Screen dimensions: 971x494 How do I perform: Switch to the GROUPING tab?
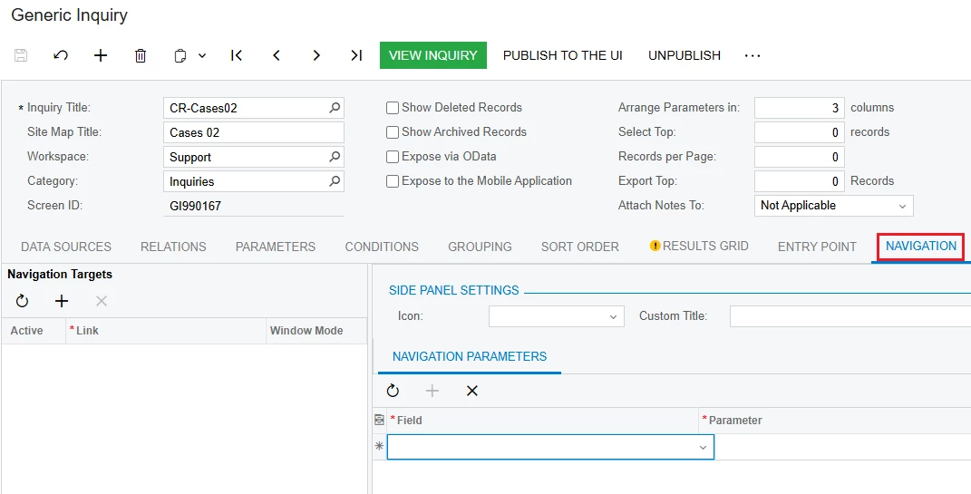point(480,247)
